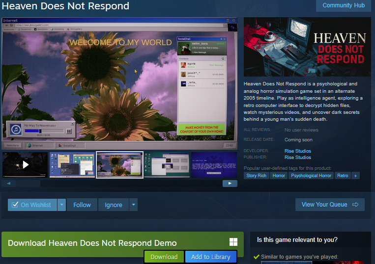Image resolution: width=375 pixels, height=264 pixels.
Task: Open View Your Queue
Action: point(330,205)
